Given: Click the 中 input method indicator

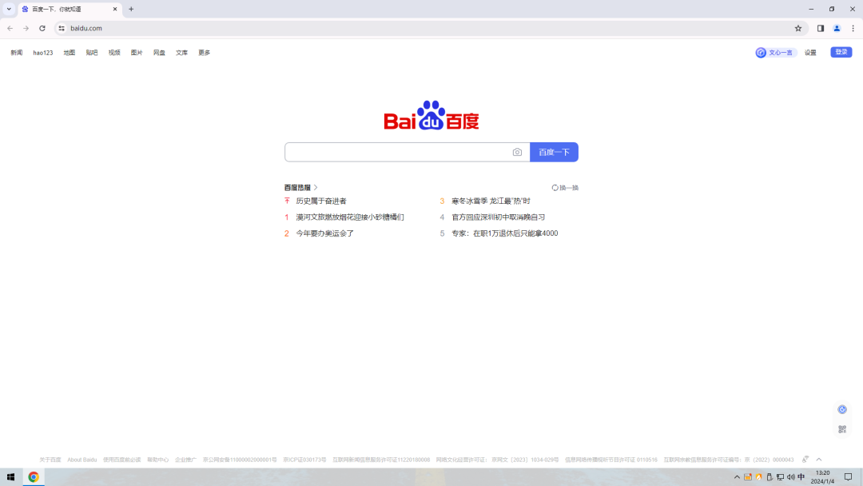Looking at the screenshot, I should (801, 477).
